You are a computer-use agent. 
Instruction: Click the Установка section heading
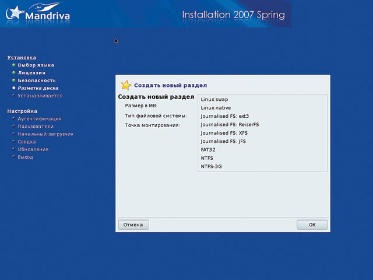[22, 57]
